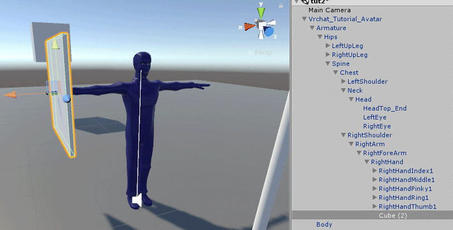453x230 pixels.
Task: Toggle the scene gizmo lock icon
Action: pos(281,5)
